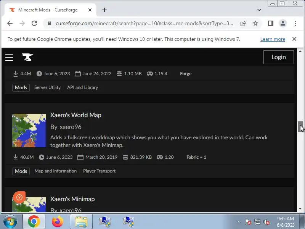
Task: Click the file size icon beside 1.10 MB
Action: [x=119, y=74]
